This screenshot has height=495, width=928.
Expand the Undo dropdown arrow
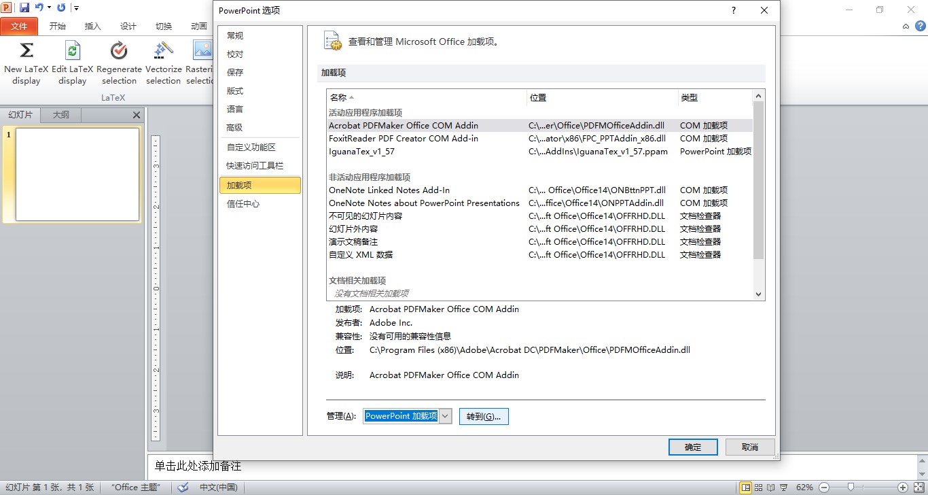point(48,6)
